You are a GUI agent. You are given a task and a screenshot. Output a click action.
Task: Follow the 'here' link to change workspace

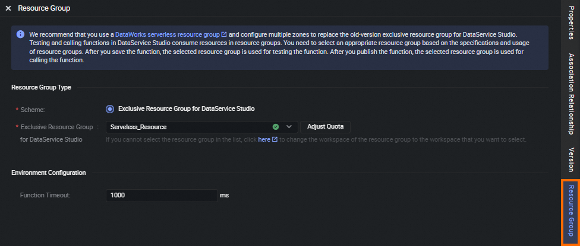click(264, 140)
